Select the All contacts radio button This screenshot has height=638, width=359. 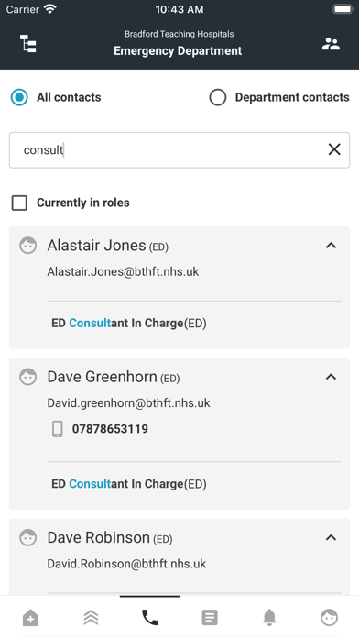(x=19, y=97)
